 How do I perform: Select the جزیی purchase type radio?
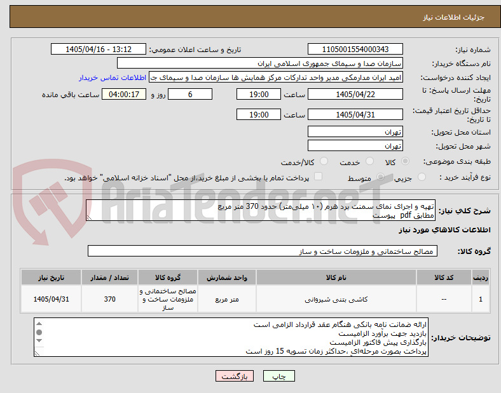click(422, 177)
